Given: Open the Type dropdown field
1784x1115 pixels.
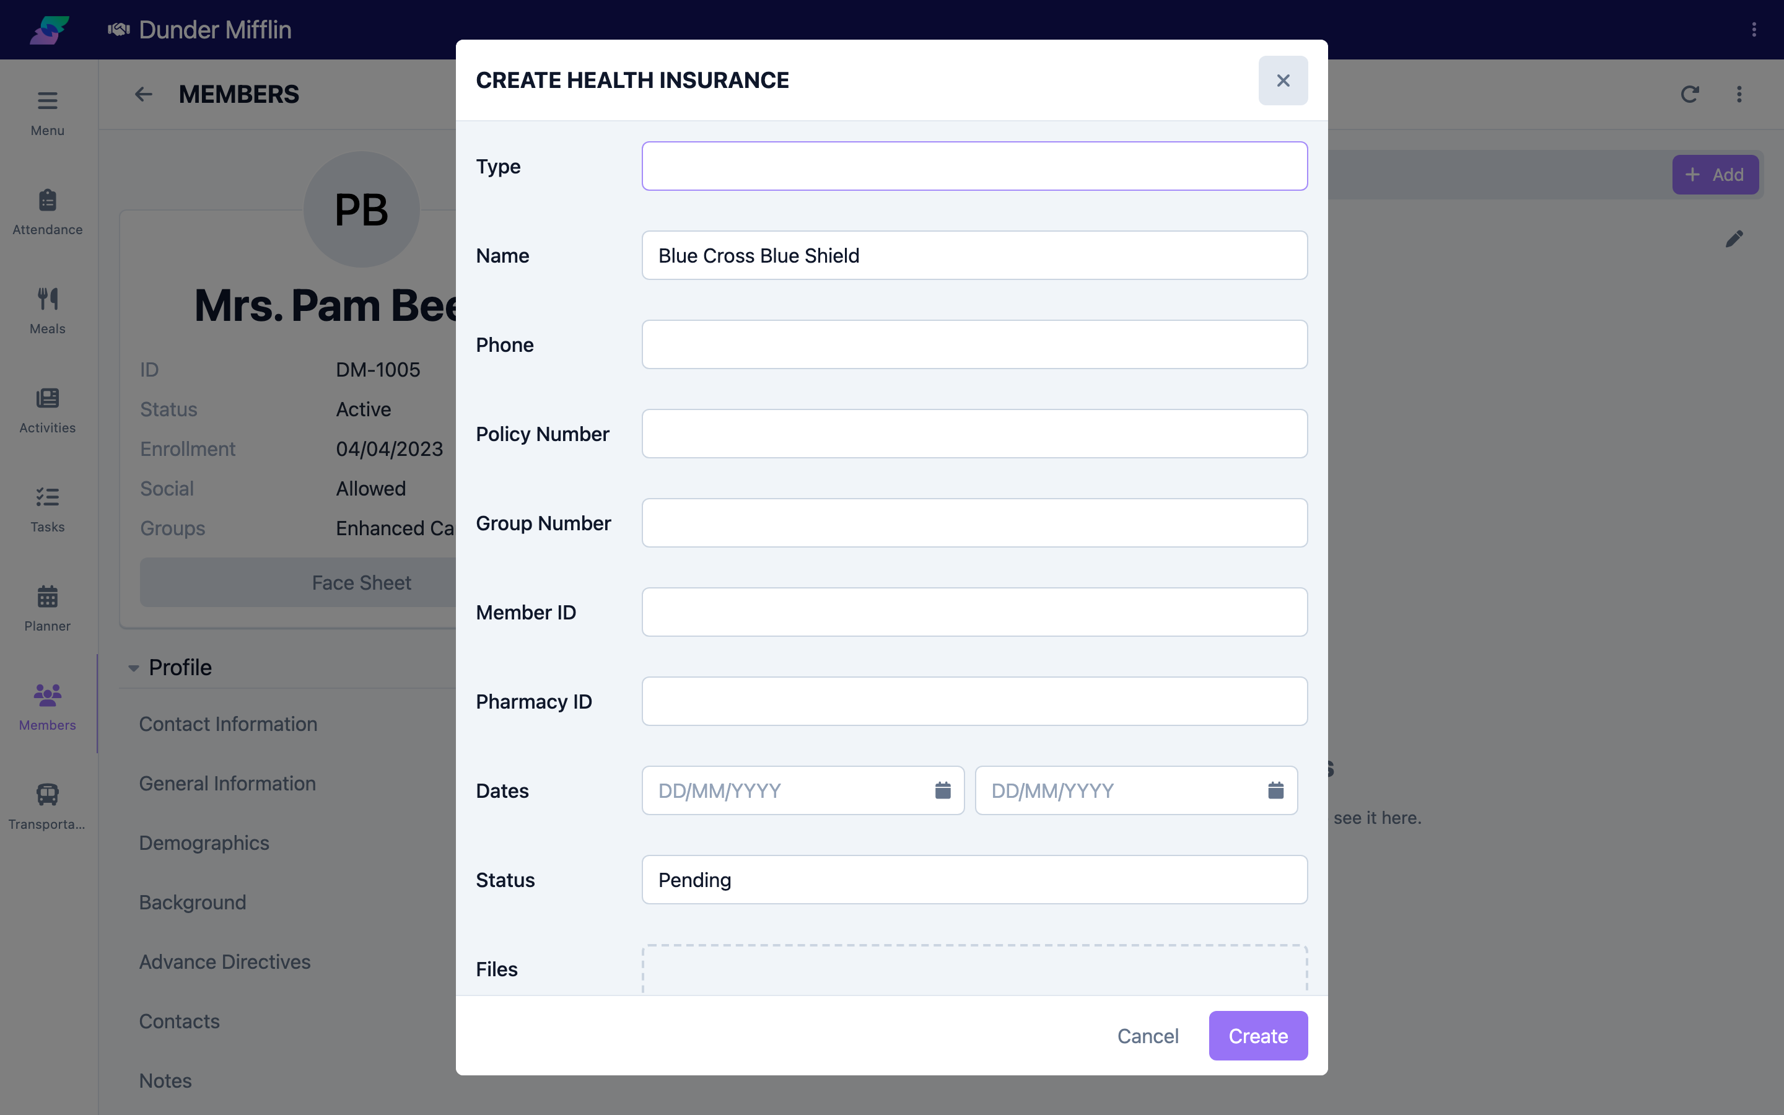Looking at the screenshot, I should click(x=974, y=166).
